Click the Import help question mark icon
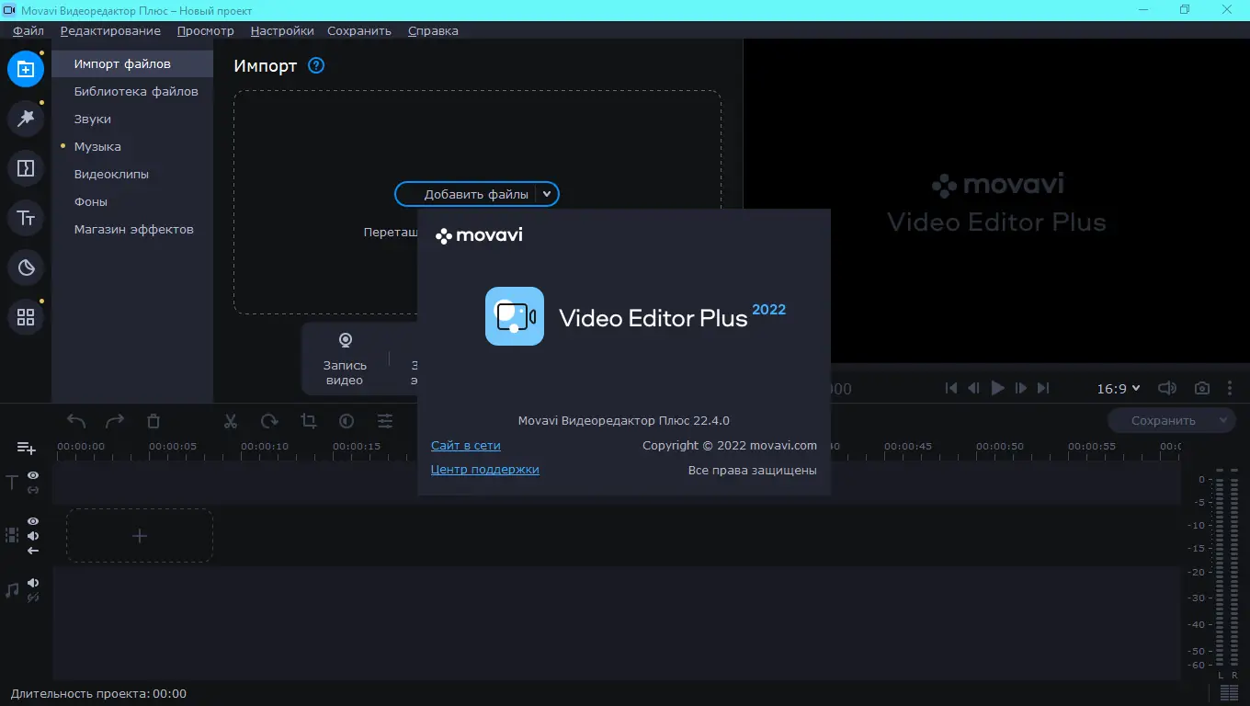The width and height of the screenshot is (1250, 706). click(x=316, y=65)
